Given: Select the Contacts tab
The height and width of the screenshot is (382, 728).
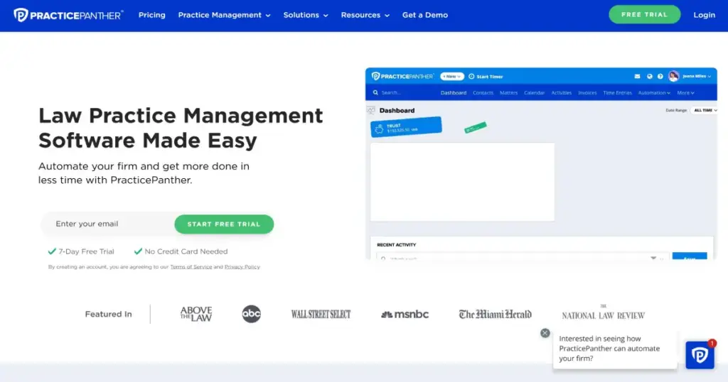Looking at the screenshot, I should [483, 93].
